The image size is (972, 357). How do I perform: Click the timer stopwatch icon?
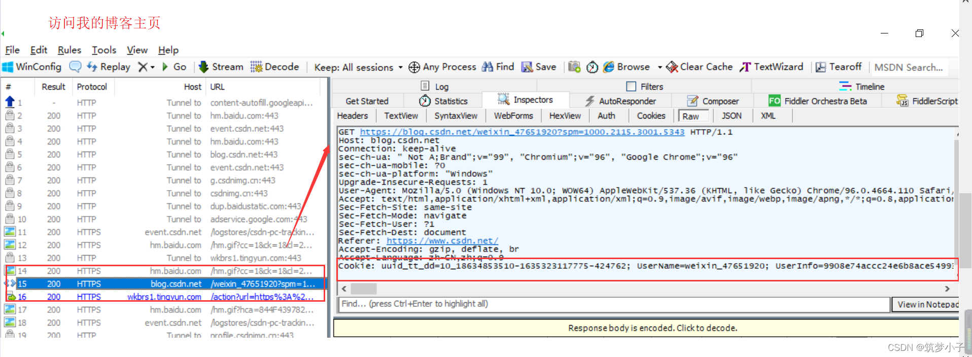592,67
